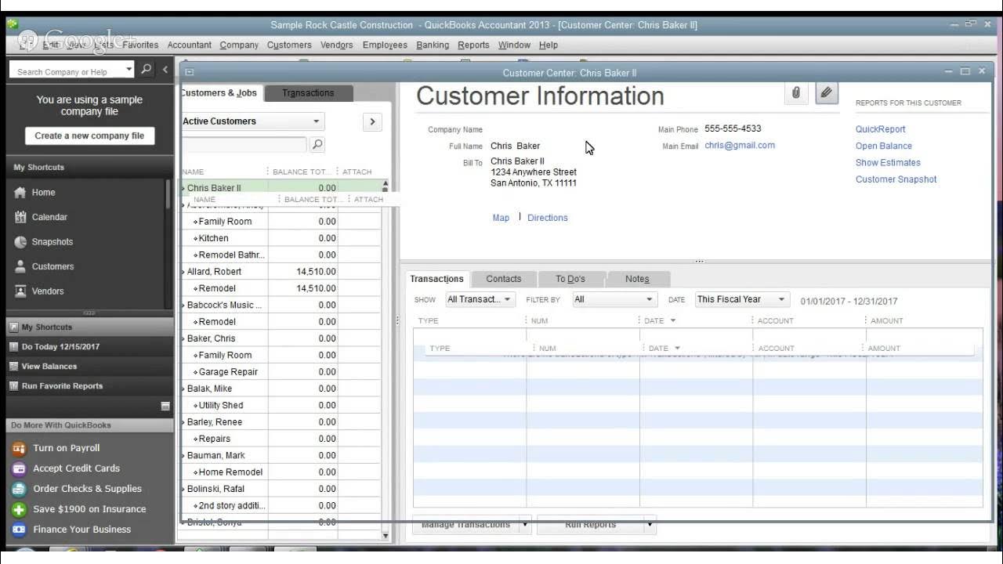
Task: Click the Directions link
Action: (x=548, y=218)
